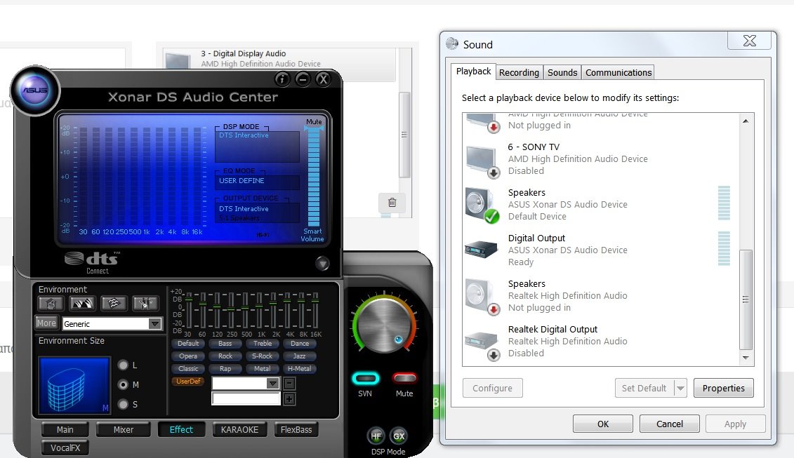Click the GX DSP mode button
The image size is (794, 458).
tap(399, 436)
